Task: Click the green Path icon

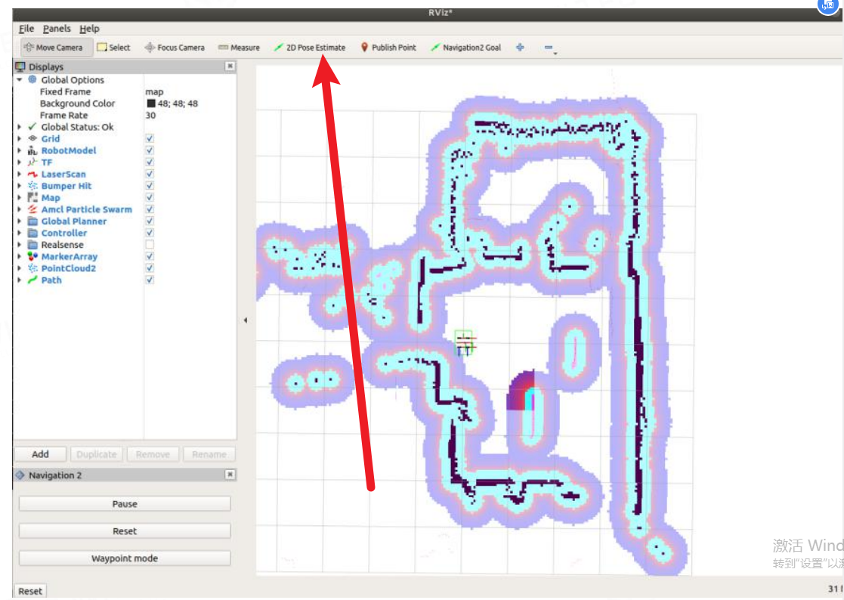Action: tap(32, 280)
